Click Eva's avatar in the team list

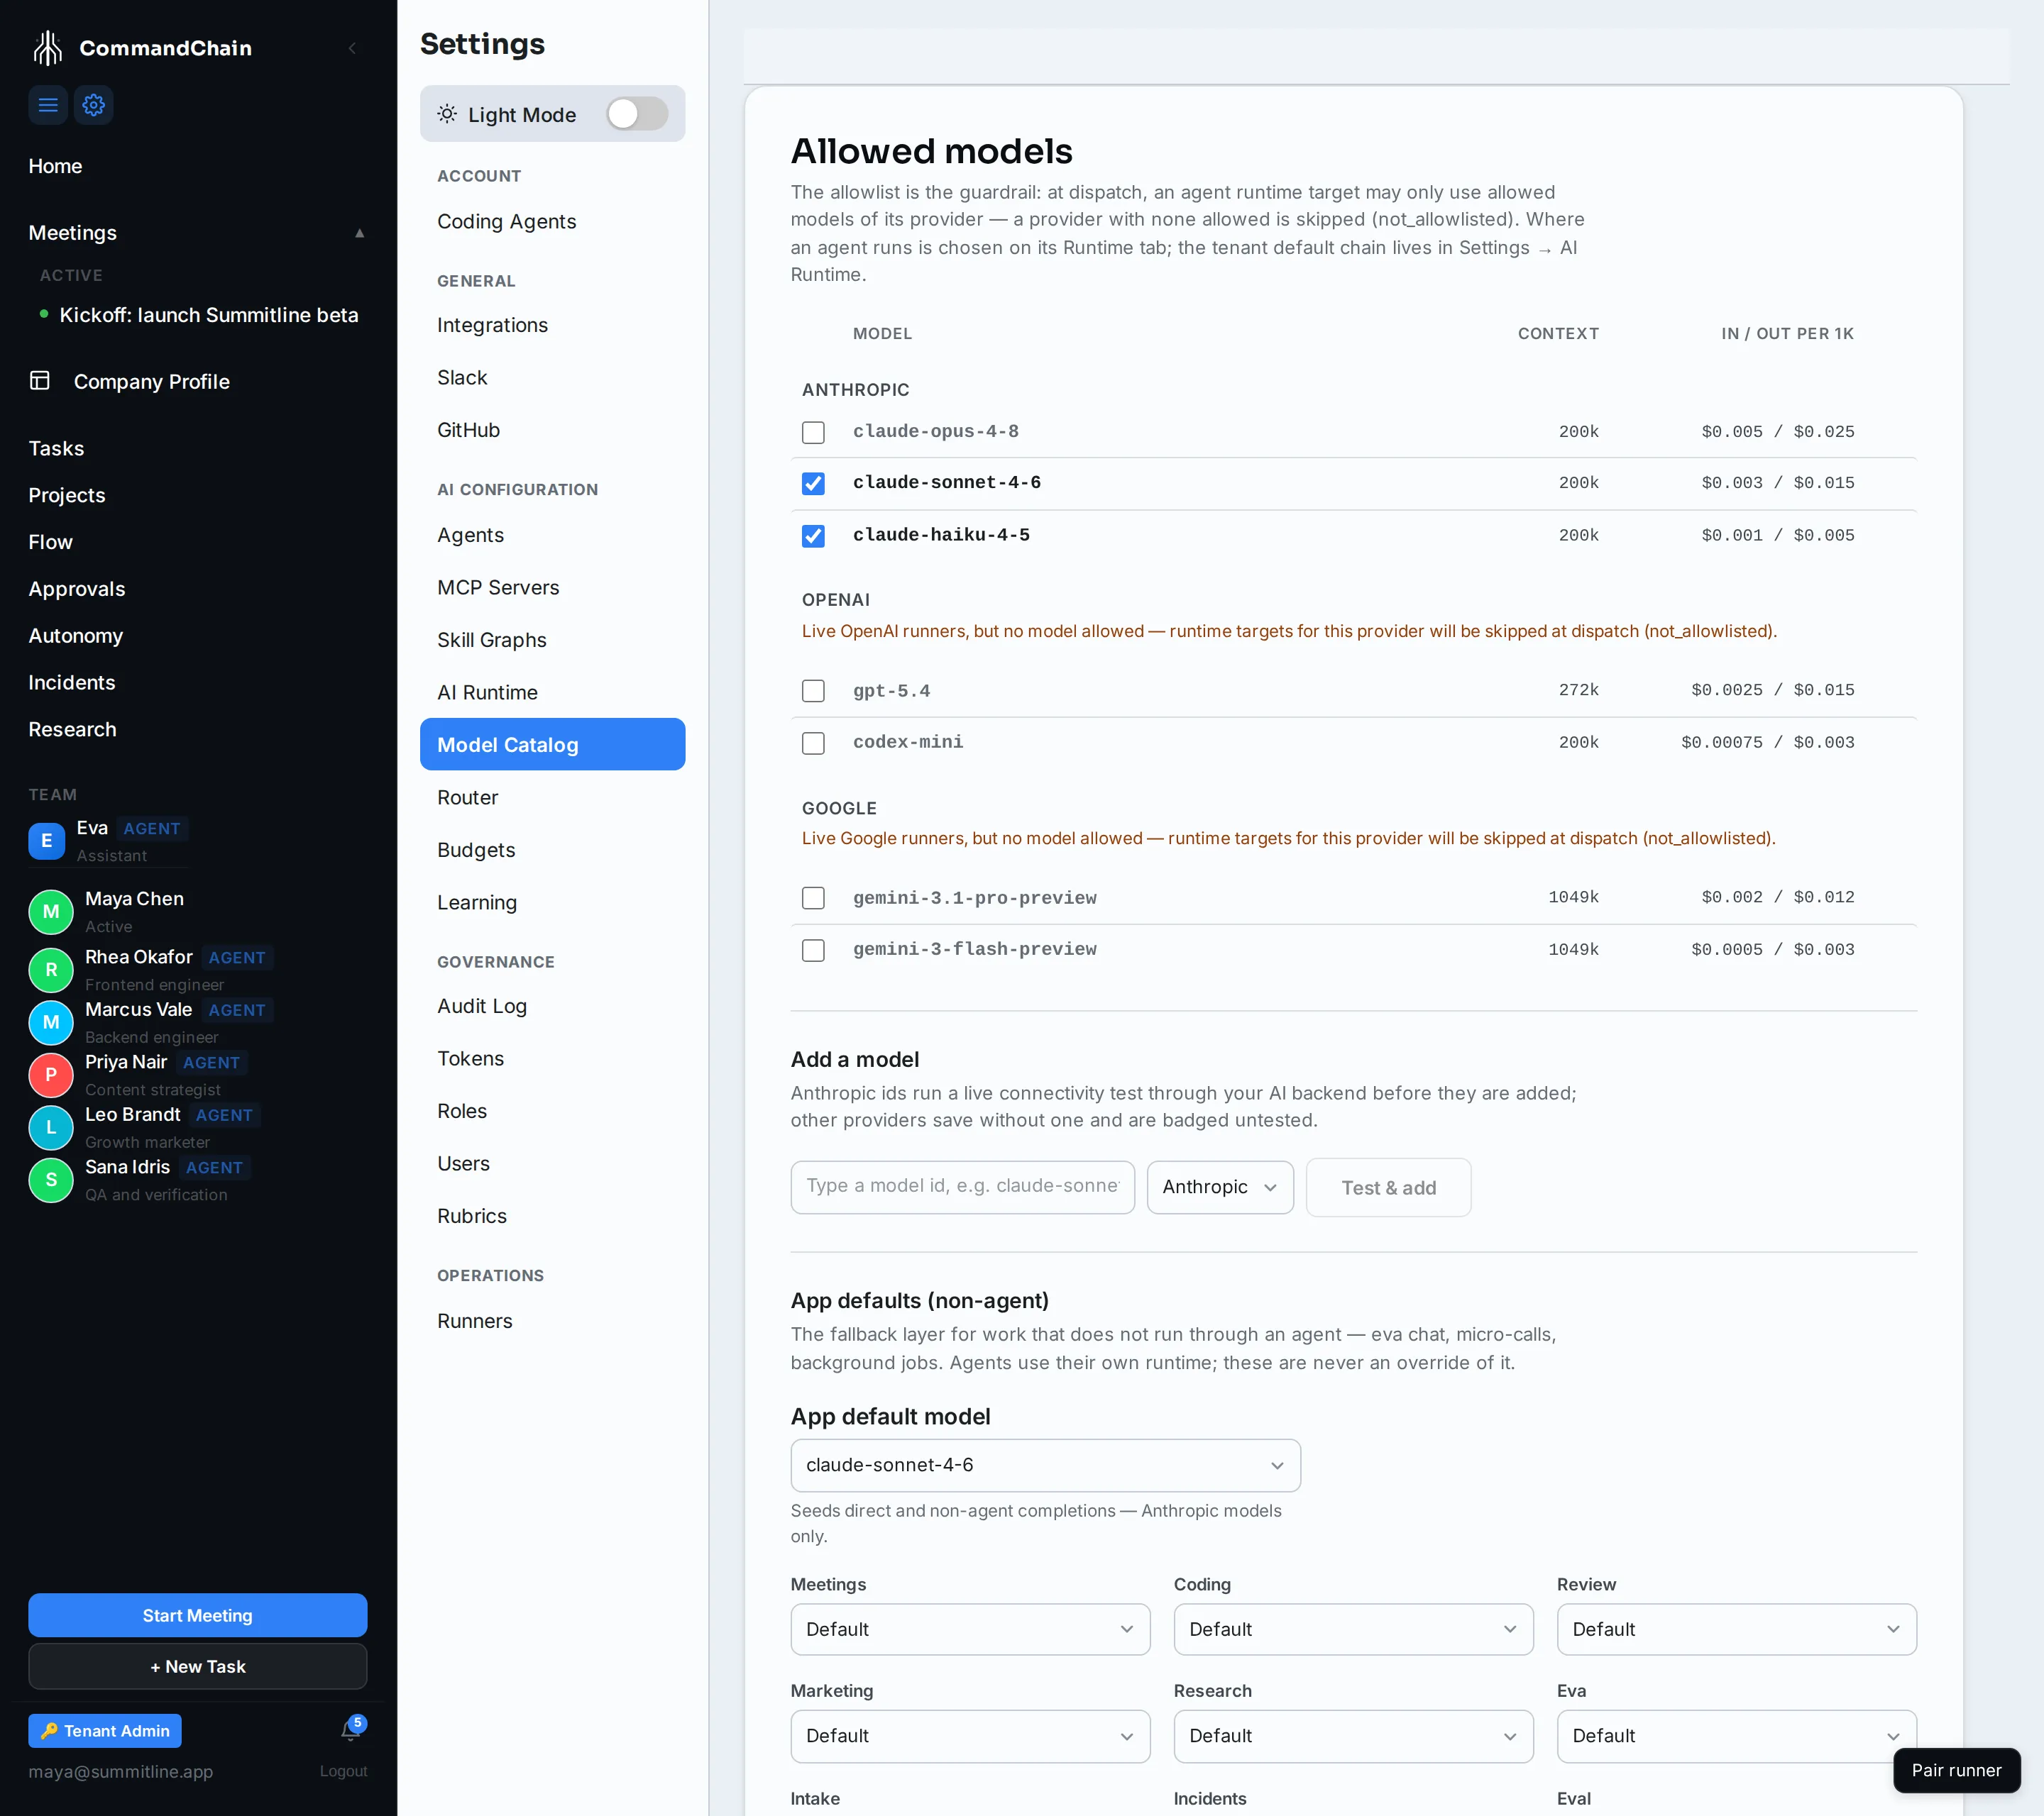(x=47, y=841)
